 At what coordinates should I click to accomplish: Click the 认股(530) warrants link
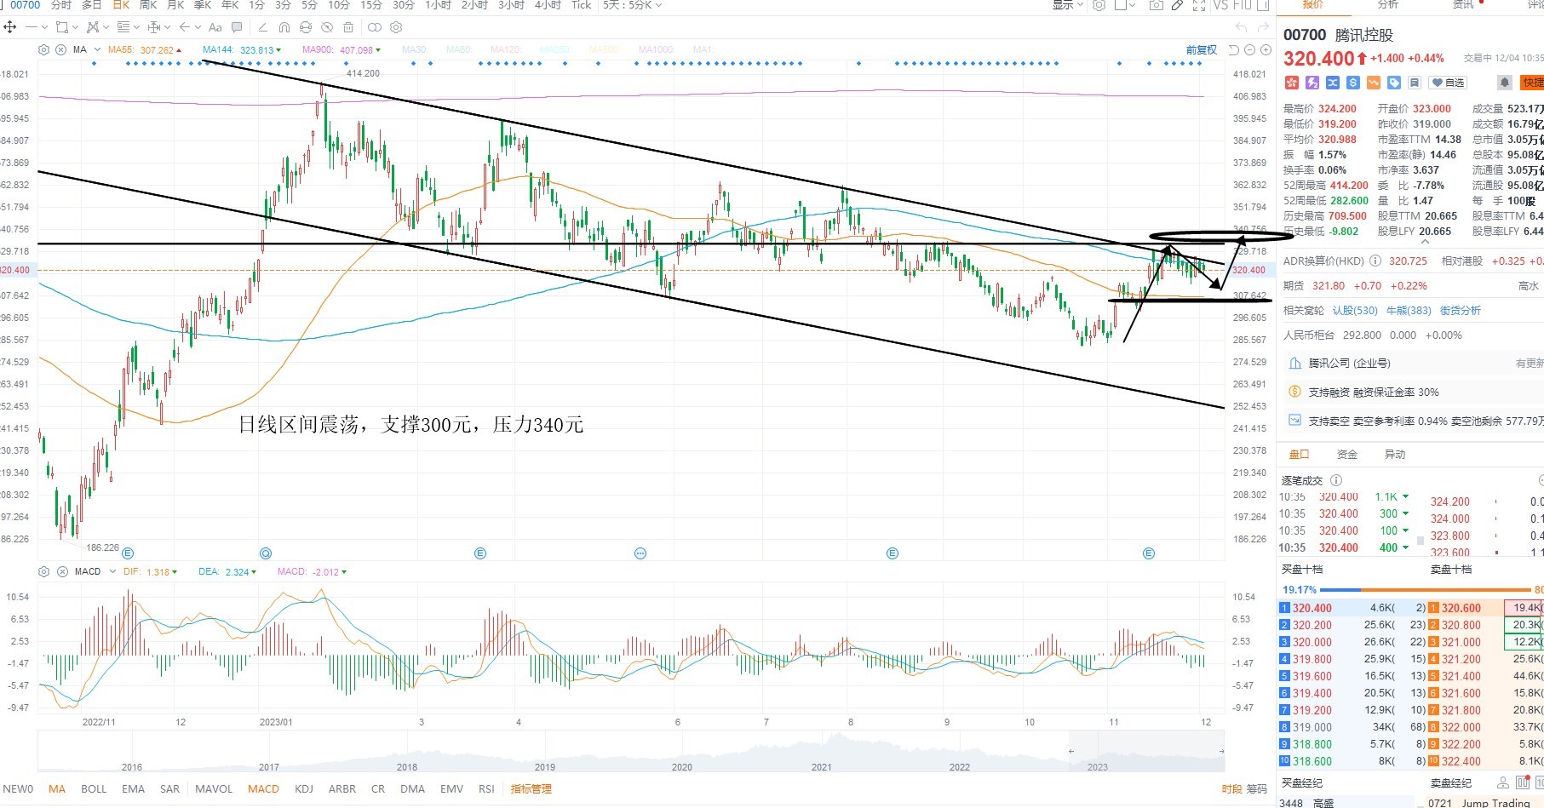pos(1355,311)
